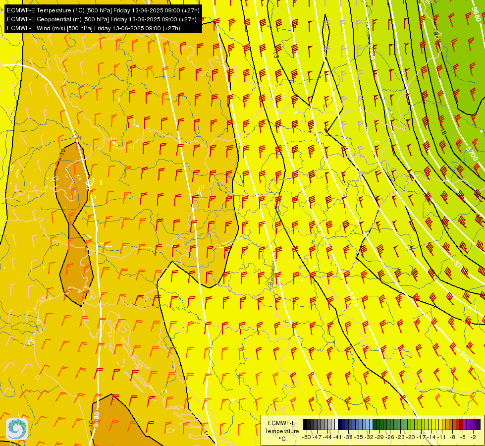The height and width of the screenshot is (446, 485).
Task: Select the ECMWF-E Geopotential 500 hPa title line
Action: [102, 19]
